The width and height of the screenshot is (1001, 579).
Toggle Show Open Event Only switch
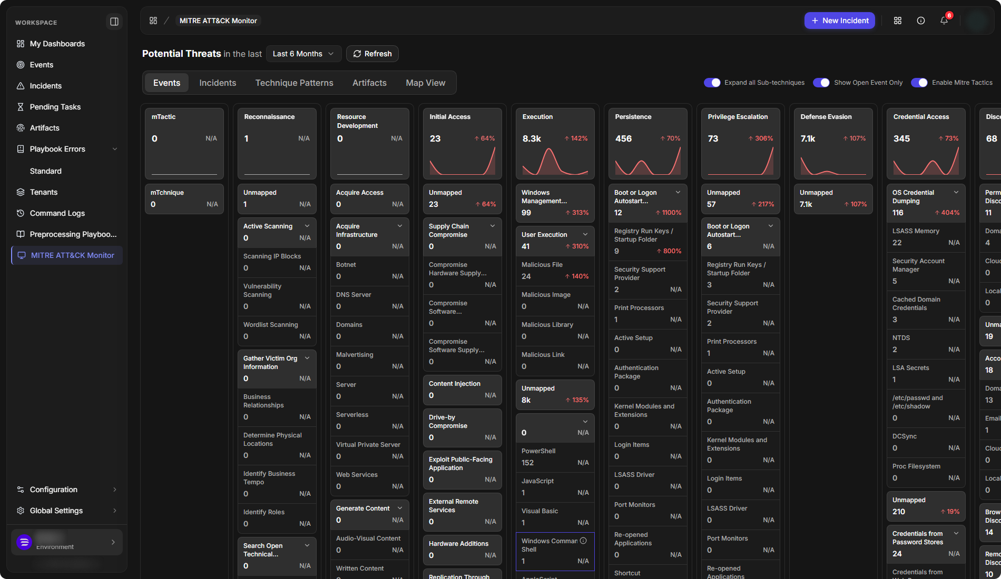coord(821,83)
